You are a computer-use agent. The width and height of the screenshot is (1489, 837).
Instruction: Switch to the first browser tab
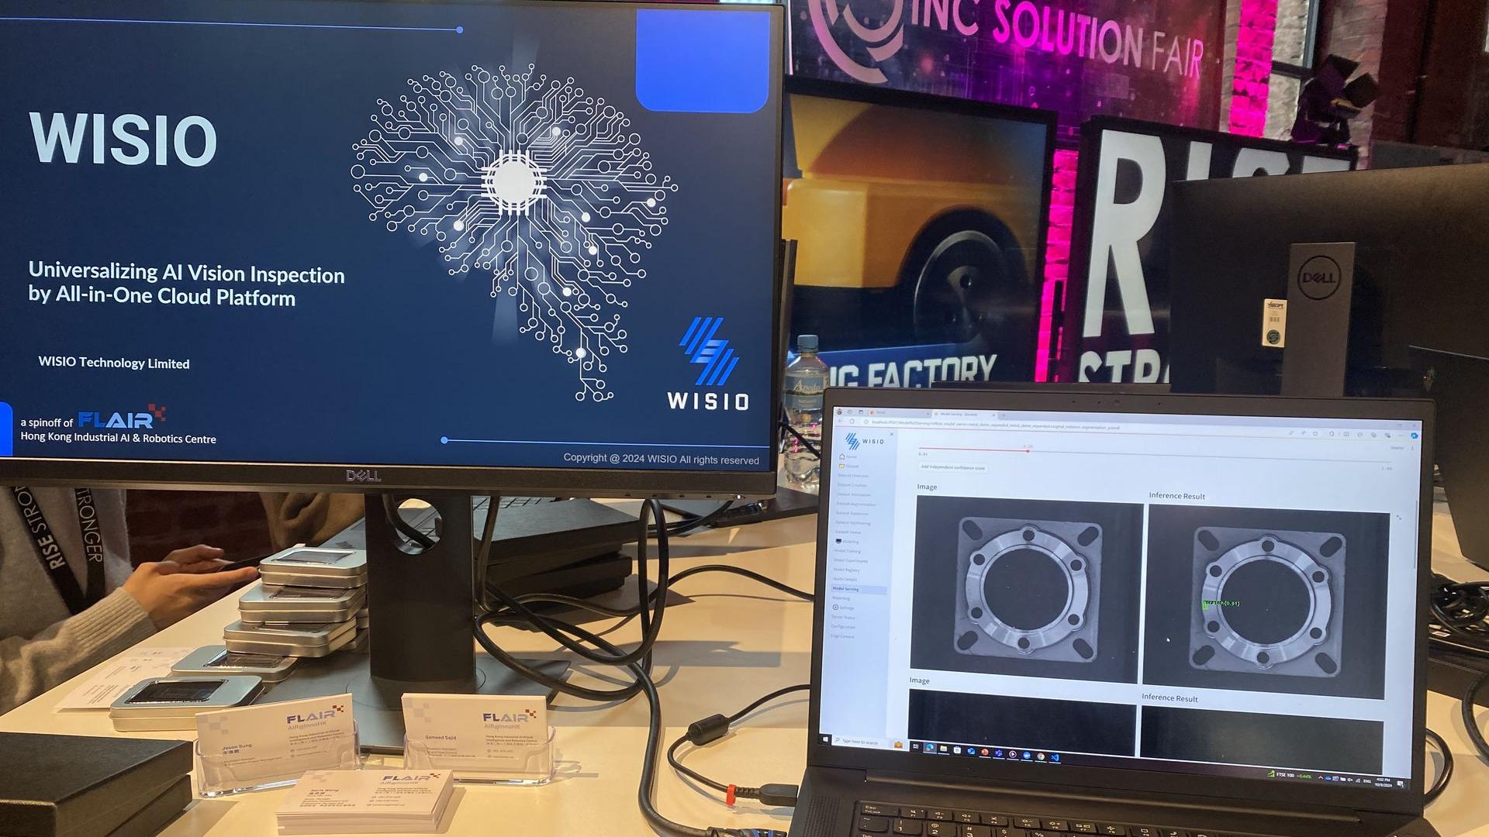900,413
